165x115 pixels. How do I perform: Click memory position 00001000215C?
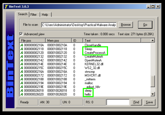[x=57, y=68]
